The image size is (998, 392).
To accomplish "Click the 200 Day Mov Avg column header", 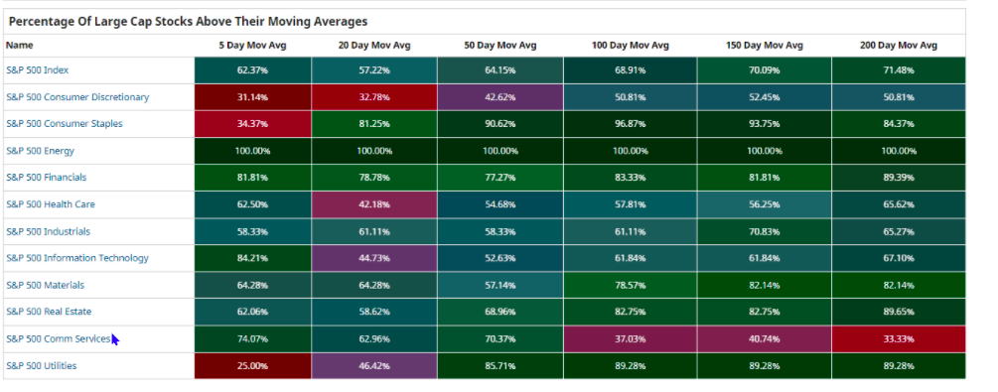I will coord(899,46).
